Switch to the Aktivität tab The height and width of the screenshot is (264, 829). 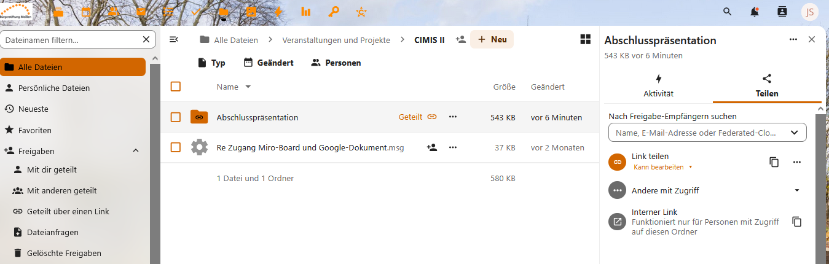coord(658,87)
